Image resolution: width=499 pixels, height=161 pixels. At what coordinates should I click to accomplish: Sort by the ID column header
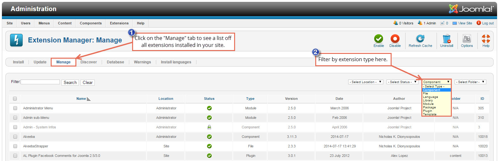click(482, 99)
